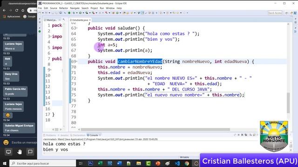The image size is (298, 167).
Task: Expand the Coverage dropdown arrow
Action: [90, 13]
